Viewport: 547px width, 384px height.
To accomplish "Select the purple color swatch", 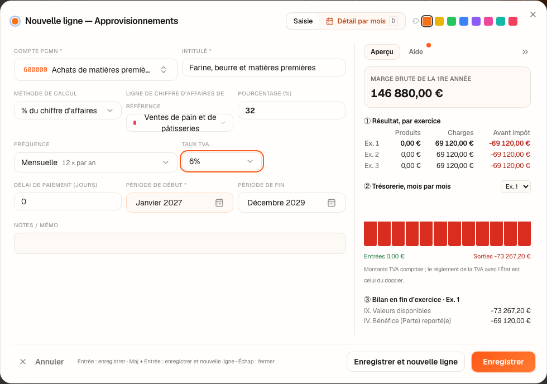I will [476, 21].
